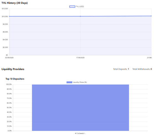
Task: Click the 50.0% y-axis gridline label
Action: [9, 108]
